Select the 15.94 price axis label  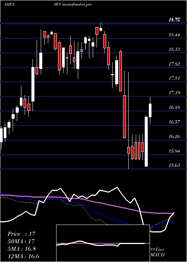pyautogui.click(x=175, y=151)
